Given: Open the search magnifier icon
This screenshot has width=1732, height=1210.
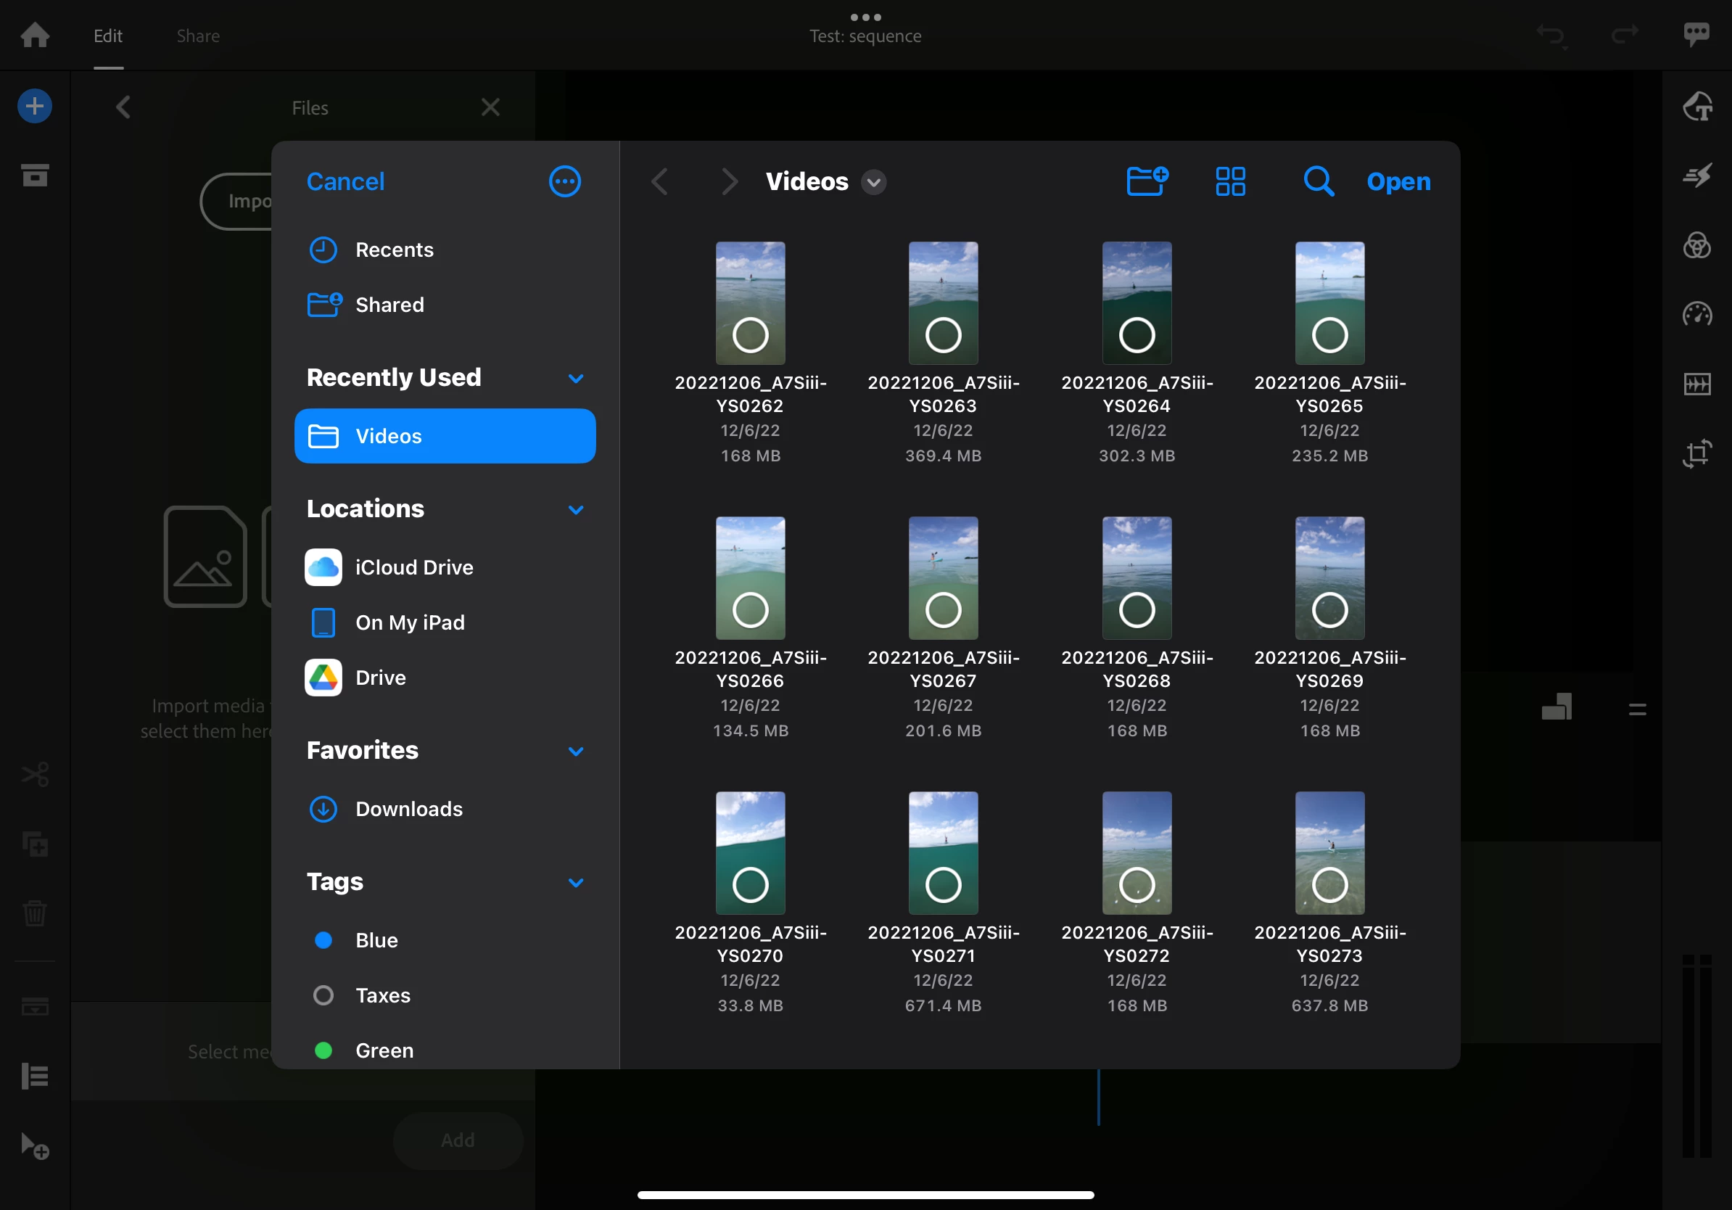Looking at the screenshot, I should pos(1318,181).
